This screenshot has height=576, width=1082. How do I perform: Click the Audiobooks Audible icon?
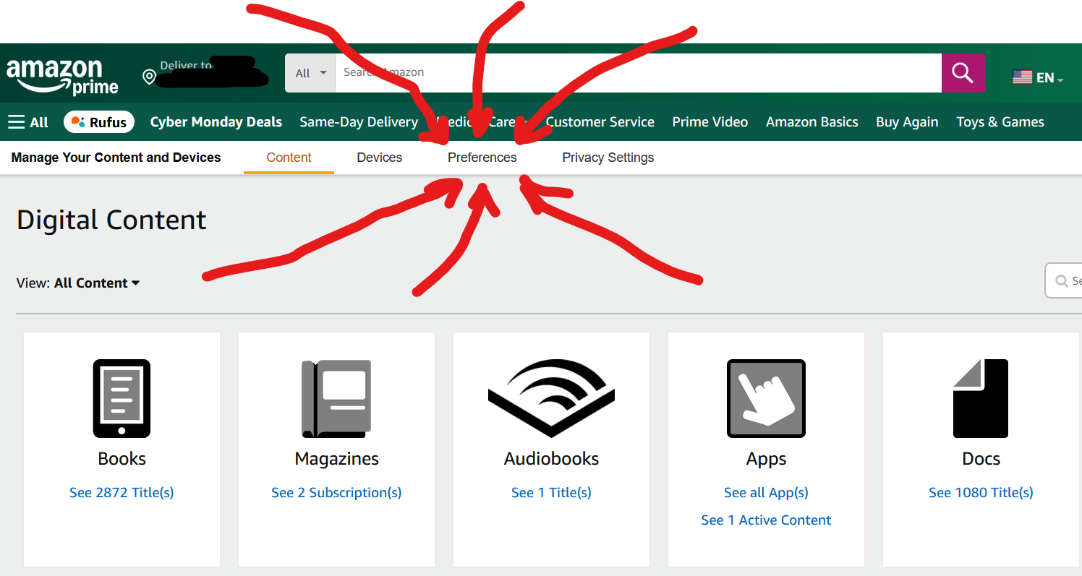click(x=551, y=398)
